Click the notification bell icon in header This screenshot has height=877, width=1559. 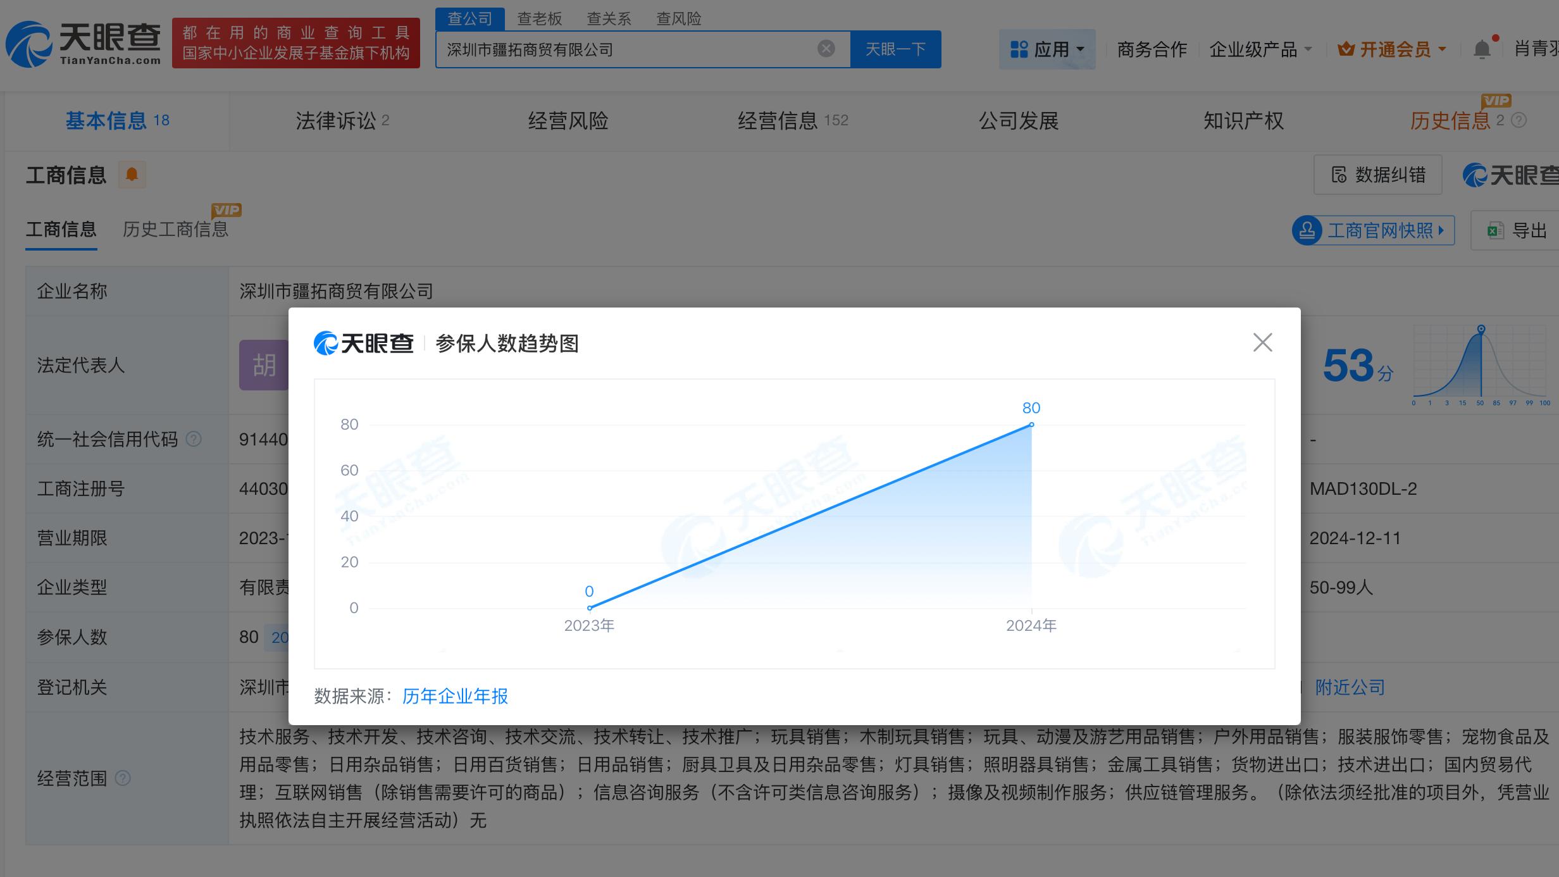tap(1482, 49)
